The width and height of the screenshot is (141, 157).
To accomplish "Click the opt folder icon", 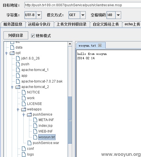I will click(12, 53).
